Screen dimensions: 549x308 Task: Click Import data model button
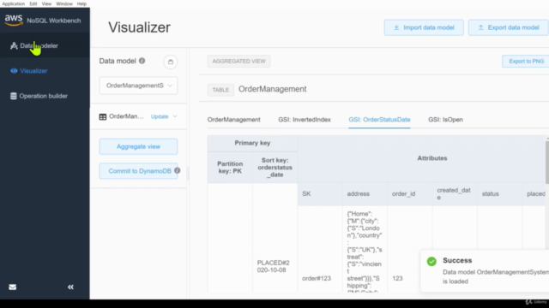[x=424, y=27]
